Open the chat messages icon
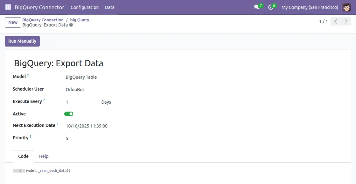 pos(257,7)
